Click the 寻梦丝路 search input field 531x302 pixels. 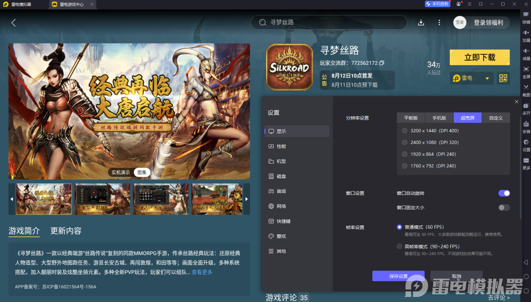click(329, 23)
